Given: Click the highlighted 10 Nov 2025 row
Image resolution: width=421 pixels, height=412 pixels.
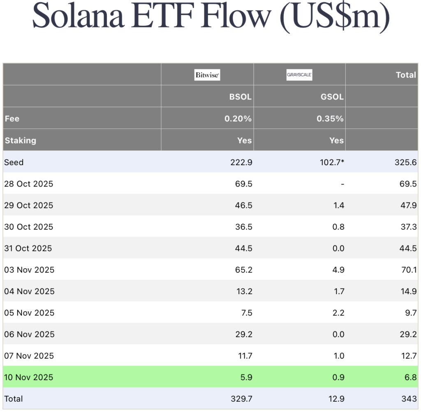Looking at the screenshot, I should [28, 377].
